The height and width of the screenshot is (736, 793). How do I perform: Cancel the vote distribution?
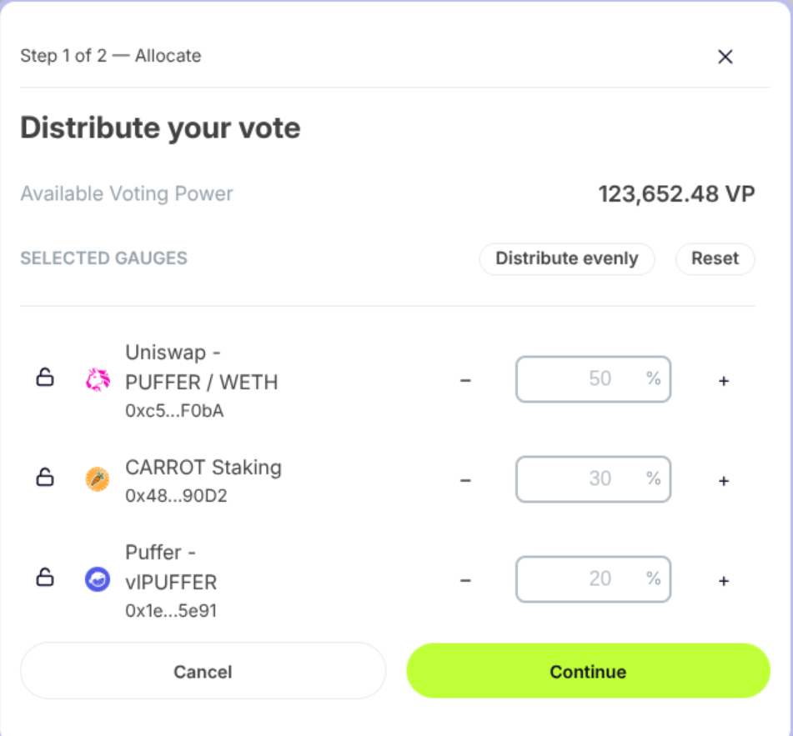tap(203, 671)
